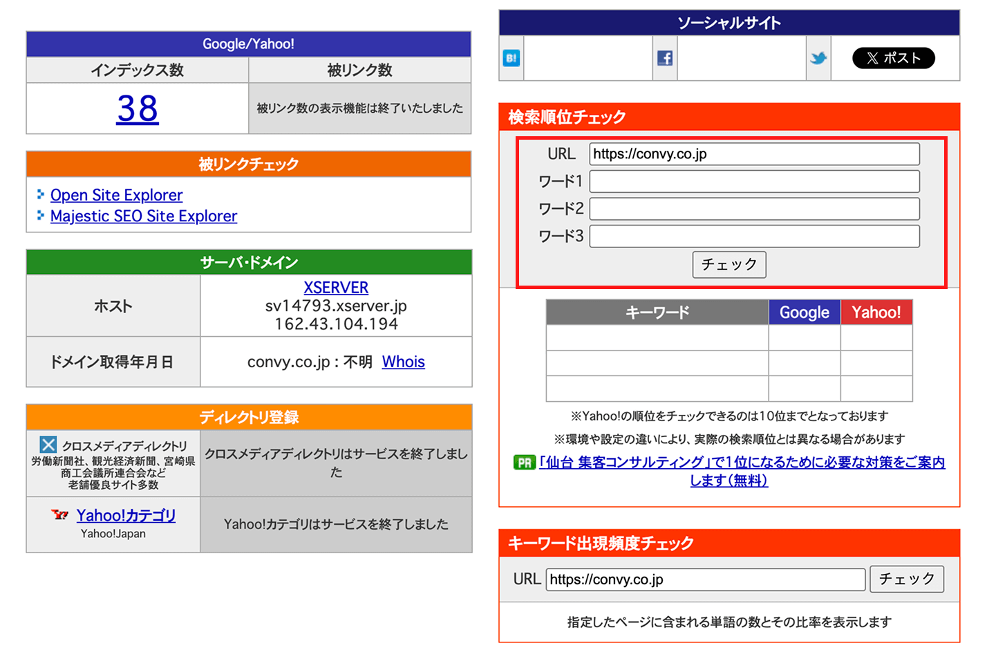Open the Open Site Explorer link
The height and width of the screenshot is (659, 987).
tap(116, 195)
